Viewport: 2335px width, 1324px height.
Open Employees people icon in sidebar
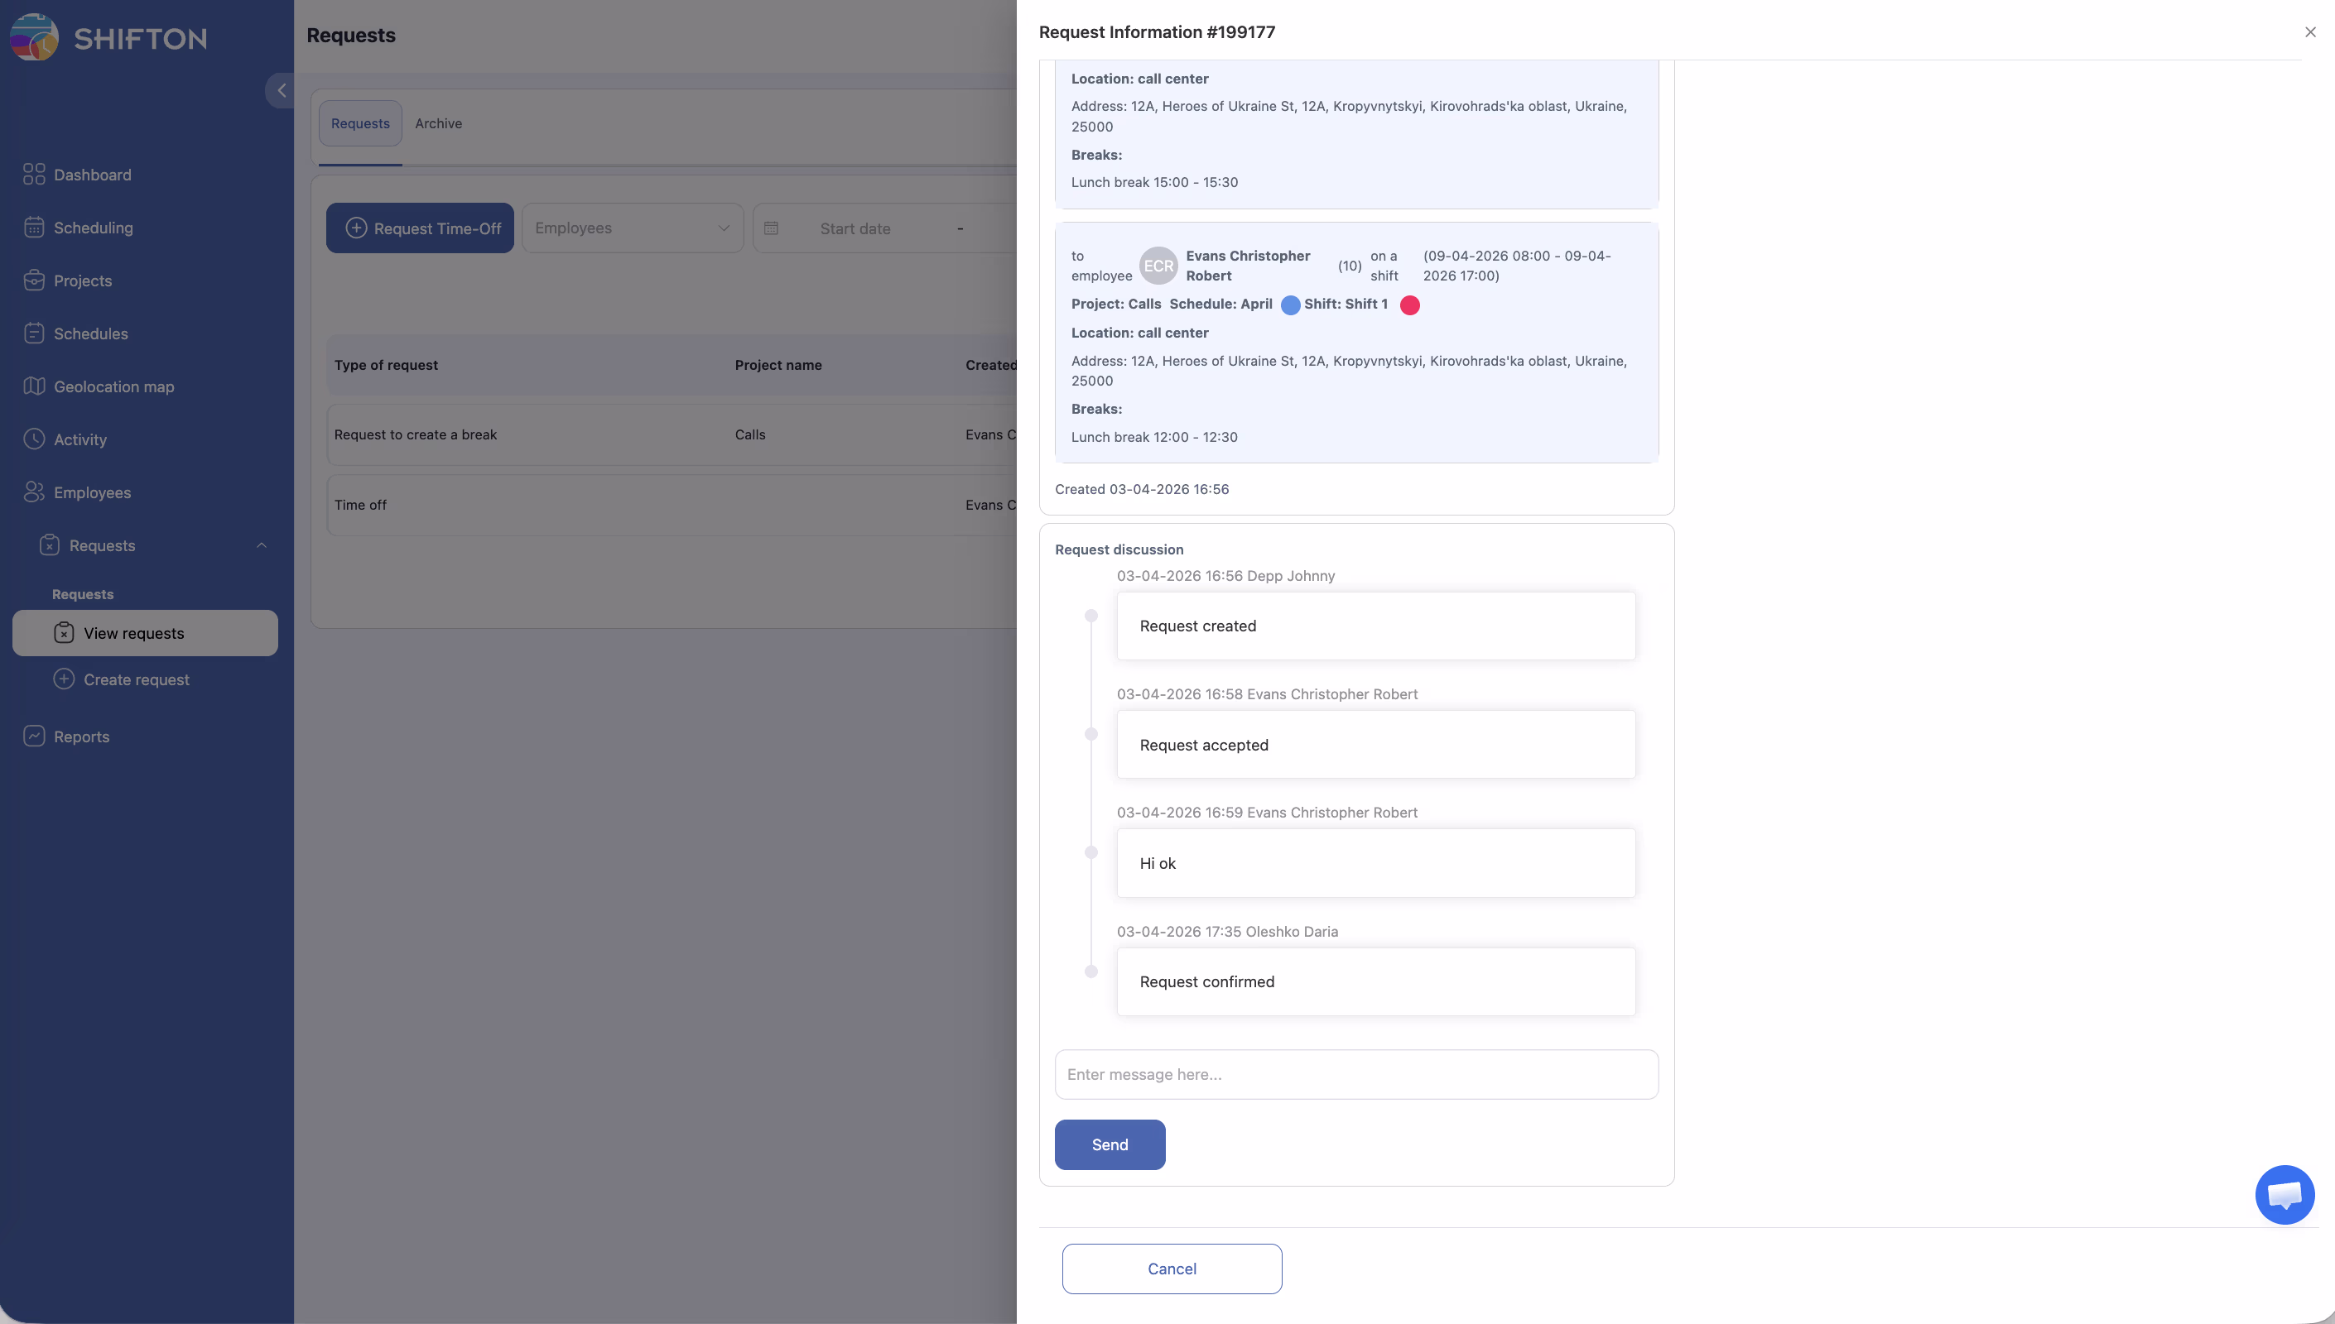click(34, 492)
